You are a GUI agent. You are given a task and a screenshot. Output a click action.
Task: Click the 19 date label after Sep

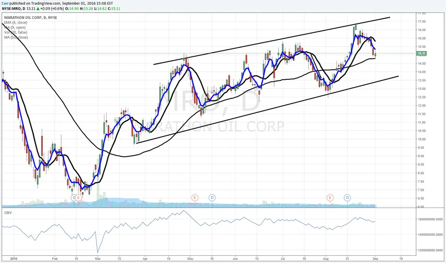click(x=401, y=259)
